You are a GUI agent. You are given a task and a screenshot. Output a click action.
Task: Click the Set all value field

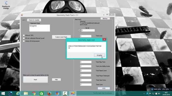(x=88, y=30)
